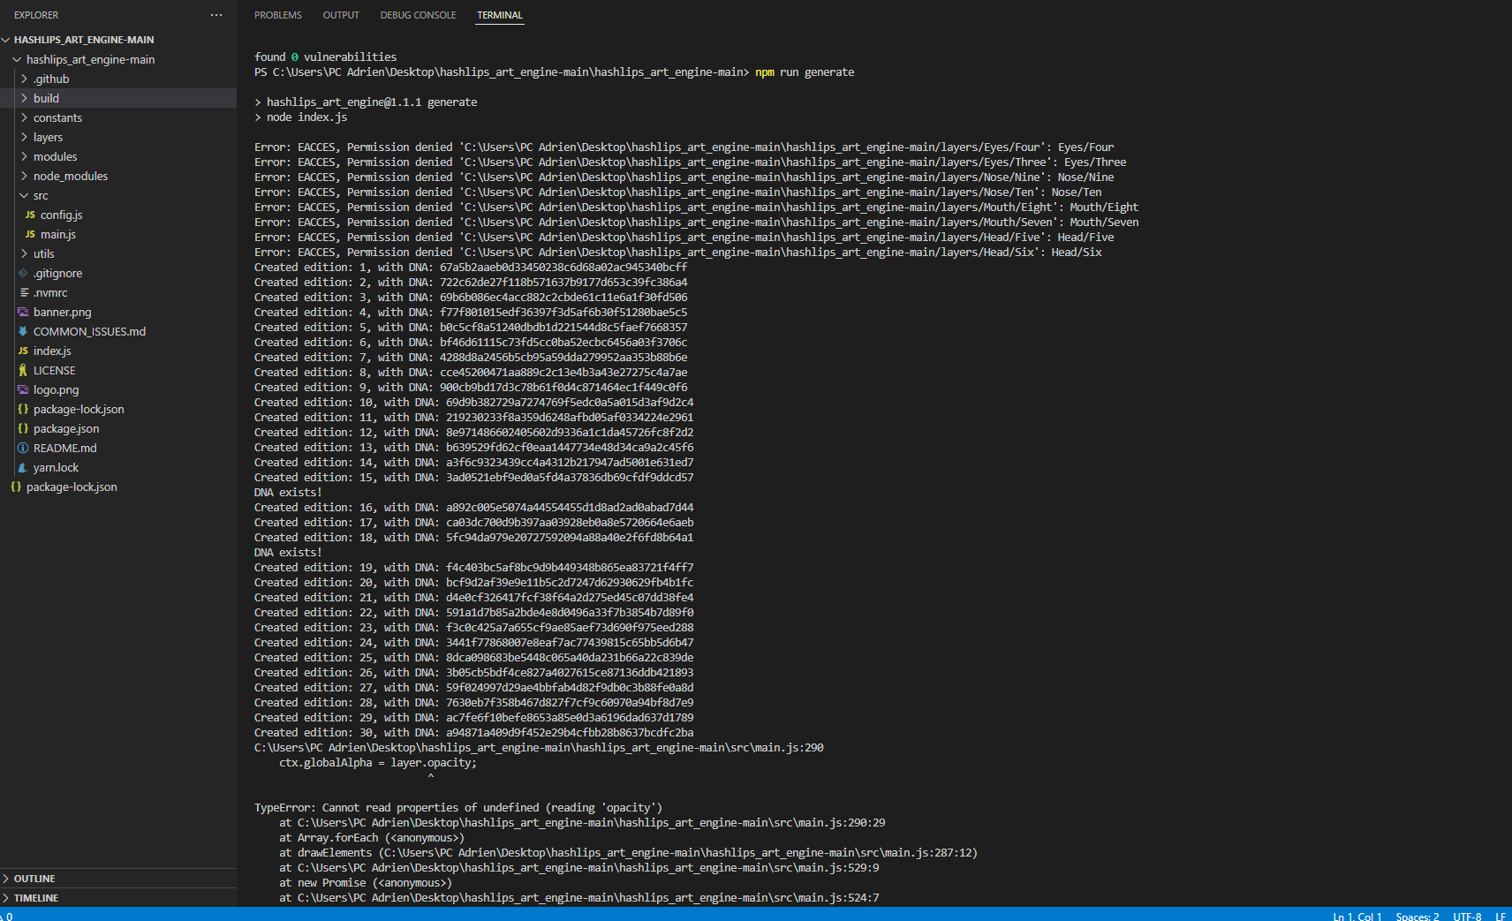The image size is (1512, 921).
Task: Switch to the PROBLEMS tab
Action: tap(277, 14)
